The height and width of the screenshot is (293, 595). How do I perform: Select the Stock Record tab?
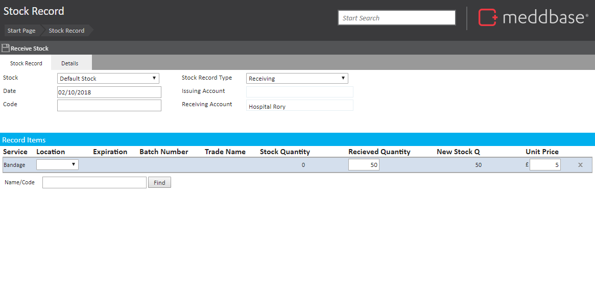pos(26,63)
